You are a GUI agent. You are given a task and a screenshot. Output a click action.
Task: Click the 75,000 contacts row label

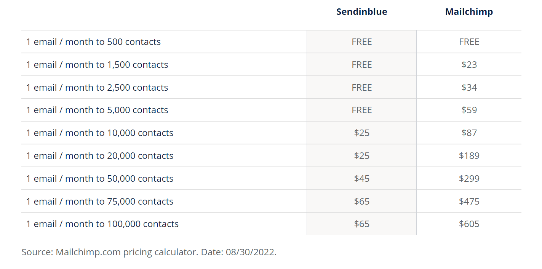click(100, 202)
